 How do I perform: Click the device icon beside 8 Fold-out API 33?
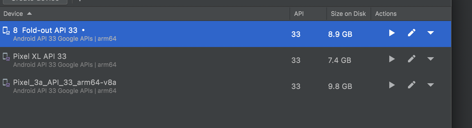click(6, 30)
